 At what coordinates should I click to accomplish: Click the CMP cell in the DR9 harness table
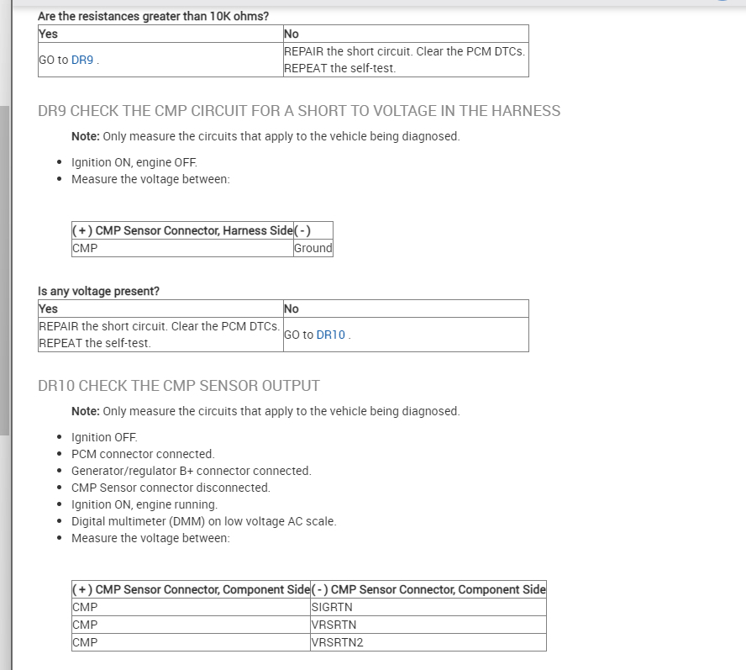pyautogui.click(x=85, y=248)
